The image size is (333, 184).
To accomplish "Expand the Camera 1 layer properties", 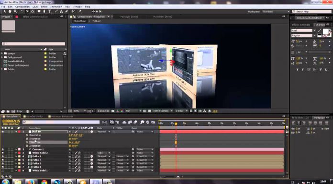I will tap(16, 150).
